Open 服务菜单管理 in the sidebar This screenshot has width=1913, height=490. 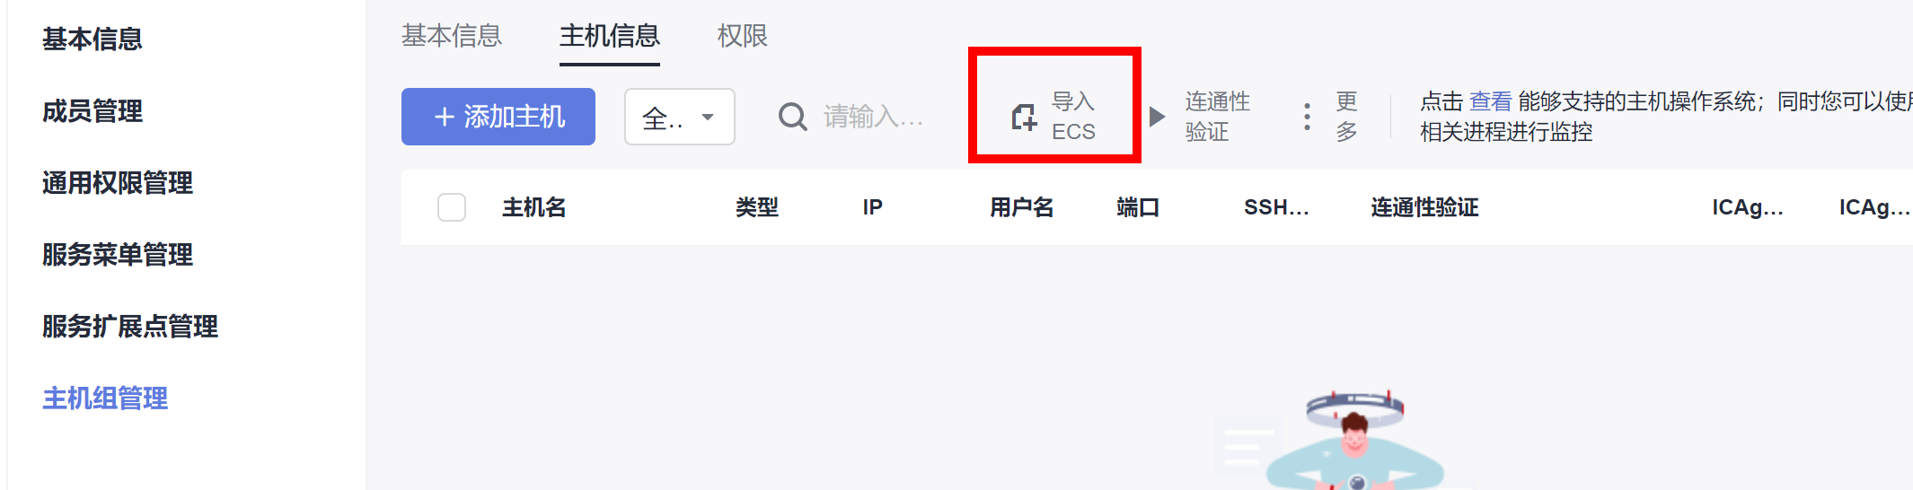coord(118,255)
